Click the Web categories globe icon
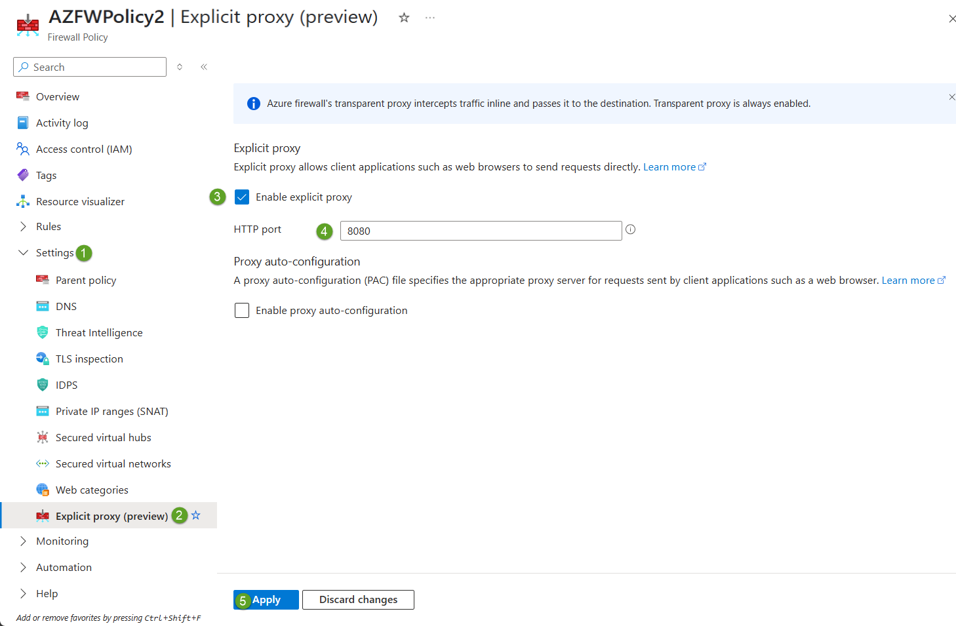 43,490
